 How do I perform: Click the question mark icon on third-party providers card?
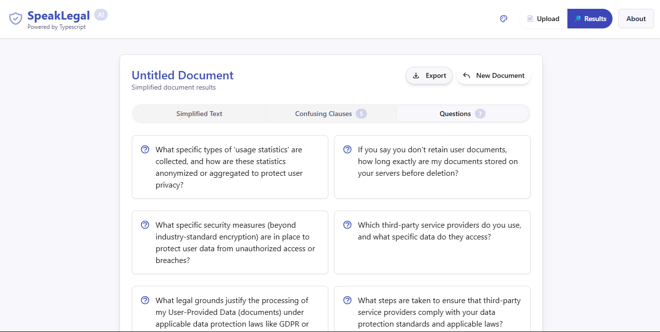[x=347, y=225]
